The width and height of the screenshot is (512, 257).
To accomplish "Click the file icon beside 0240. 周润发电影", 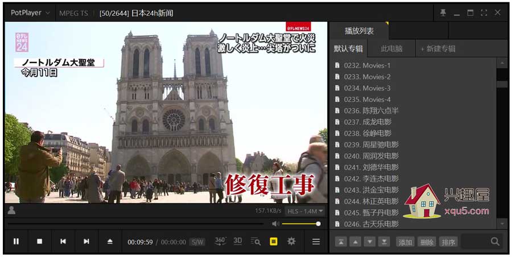I will pos(337,156).
